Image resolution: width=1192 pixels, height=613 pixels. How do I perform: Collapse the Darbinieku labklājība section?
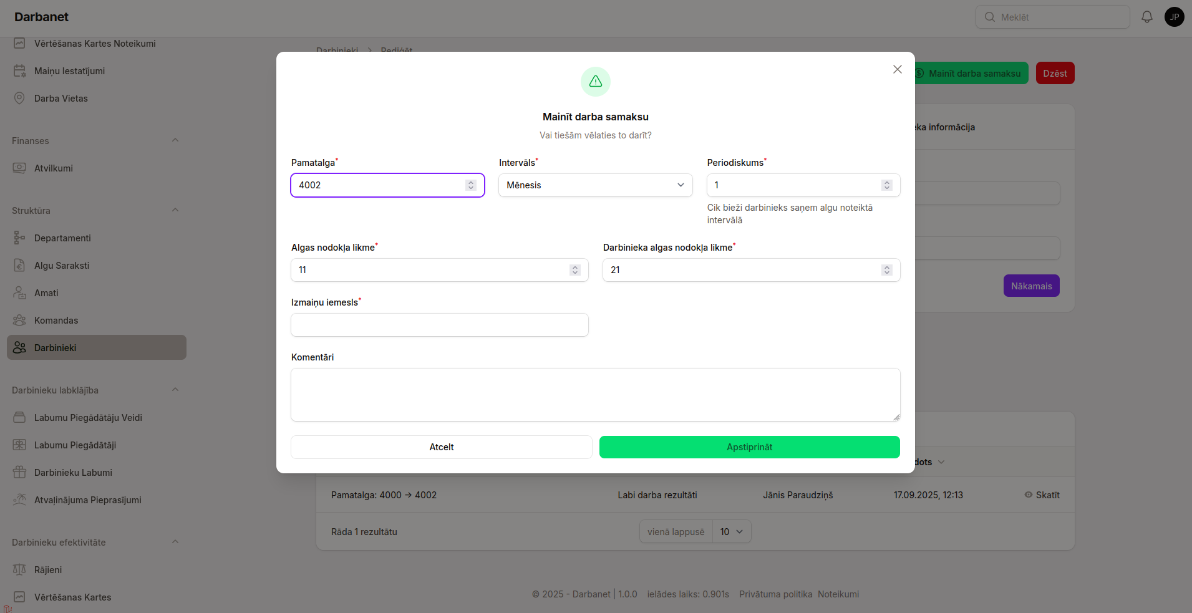click(175, 390)
